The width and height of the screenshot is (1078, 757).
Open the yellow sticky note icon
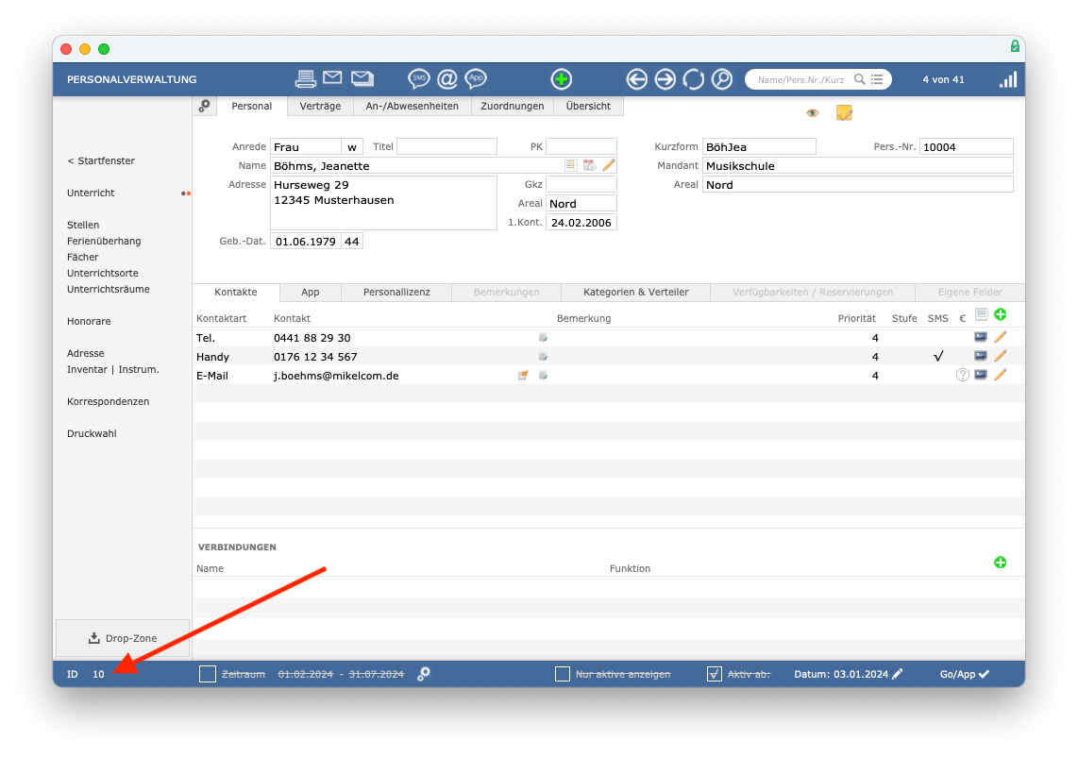(x=844, y=112)
